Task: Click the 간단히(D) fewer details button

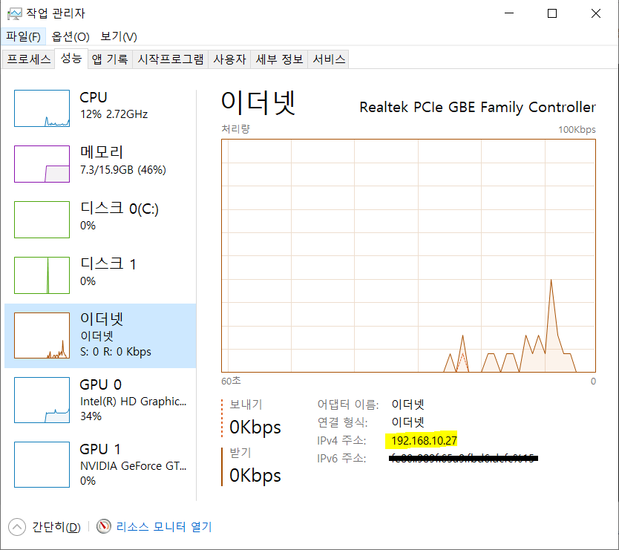Action: (x=56, y=527)
